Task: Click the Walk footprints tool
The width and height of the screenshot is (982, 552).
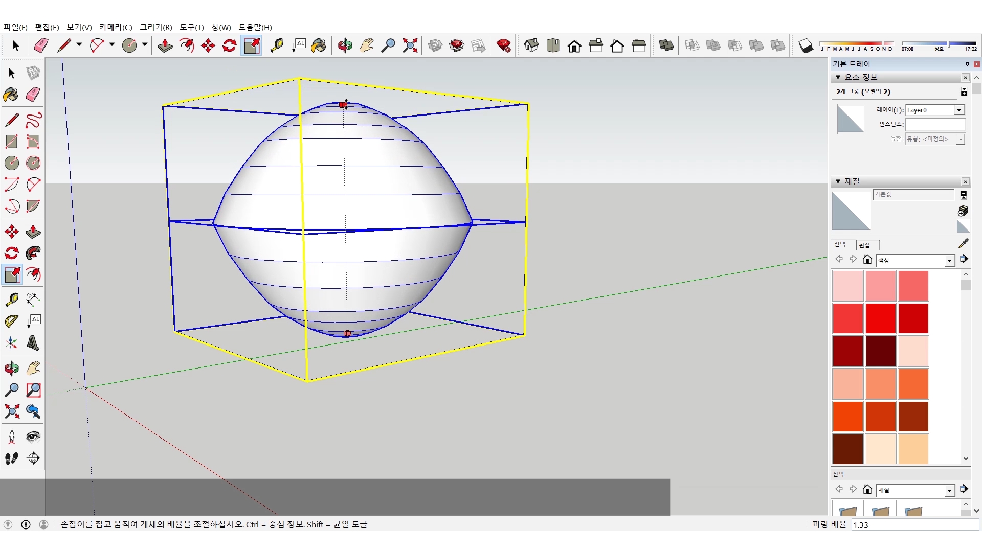Action: (x=12, y=458)
